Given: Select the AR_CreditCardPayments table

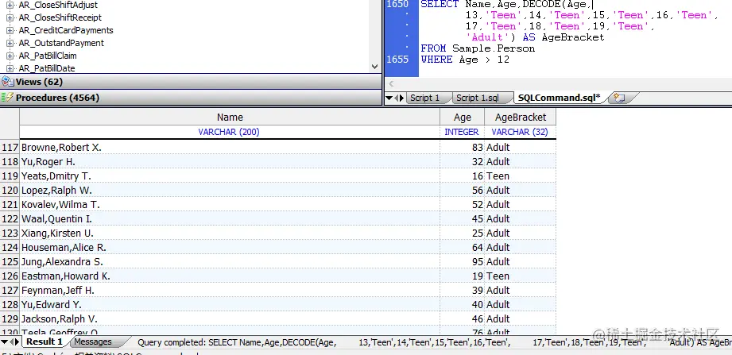Looking at the screenshot, I should point(66,30).
